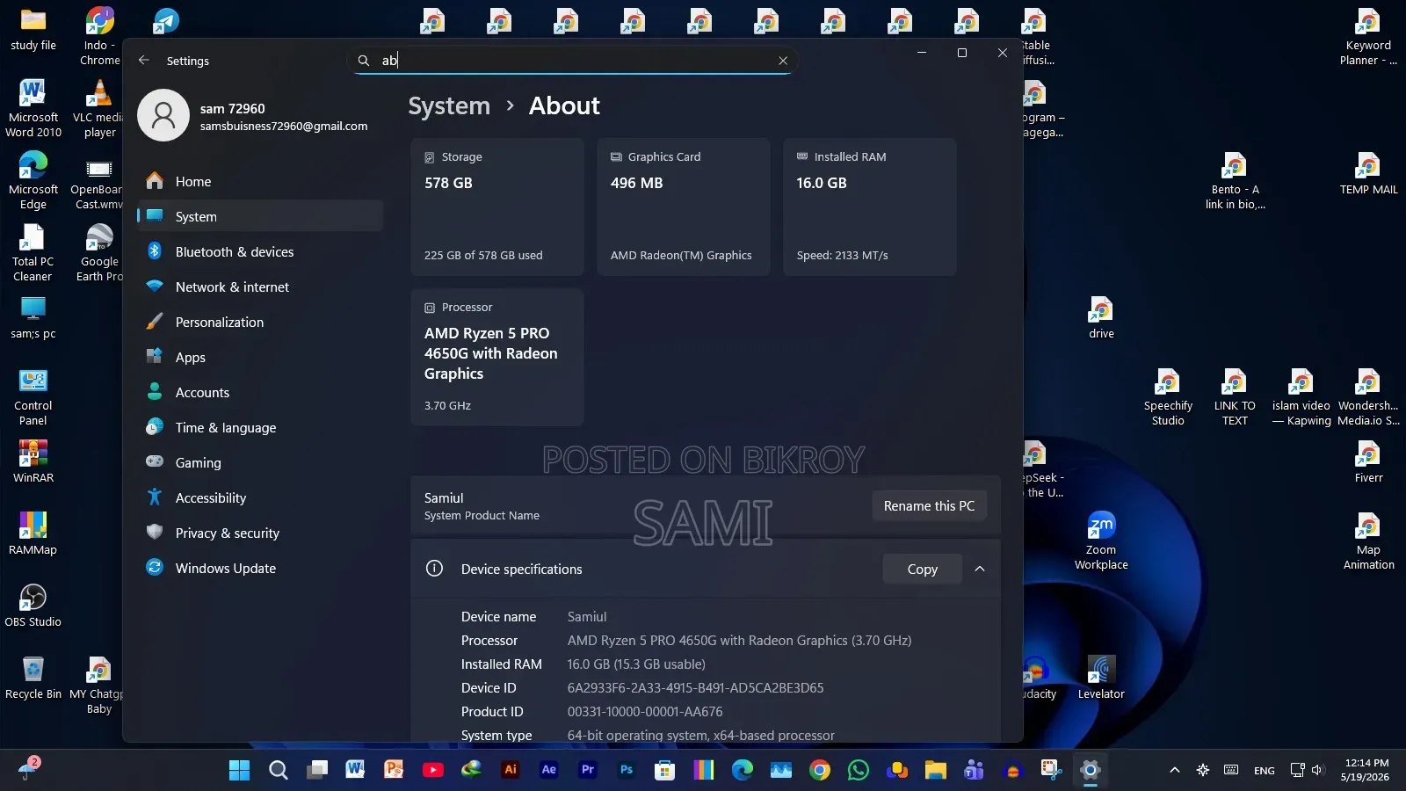Screen dimensions: 1406x791
Task: Select System in Settings sidebar
Action: tap(260, 216)
